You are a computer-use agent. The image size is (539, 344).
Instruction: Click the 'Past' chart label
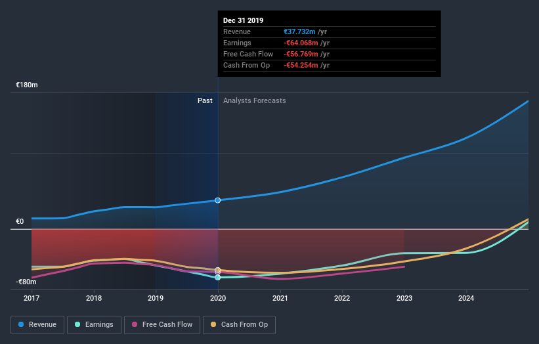coord(205,100)
